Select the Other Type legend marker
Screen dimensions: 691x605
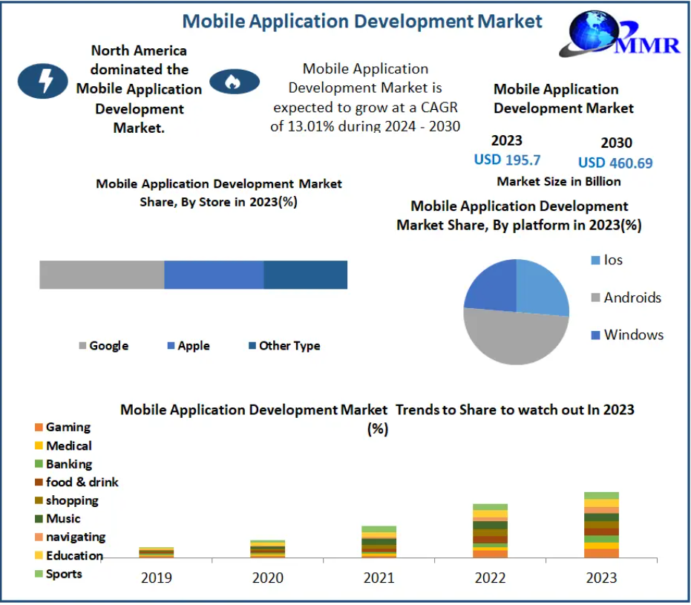[x=252, y=346]
